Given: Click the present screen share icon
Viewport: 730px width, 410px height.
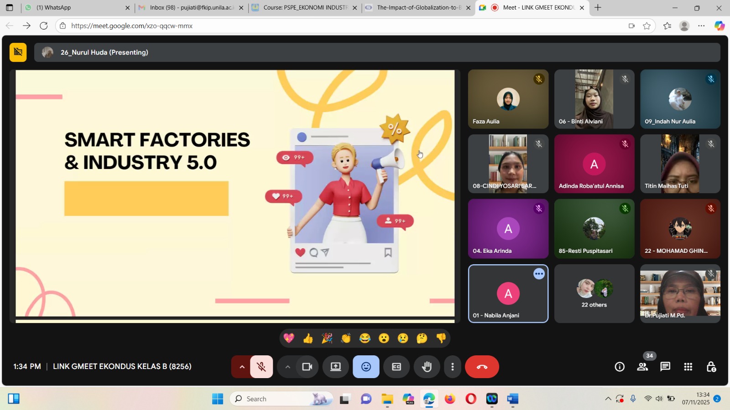Looking at the screenshot, I should click(336, 367).
